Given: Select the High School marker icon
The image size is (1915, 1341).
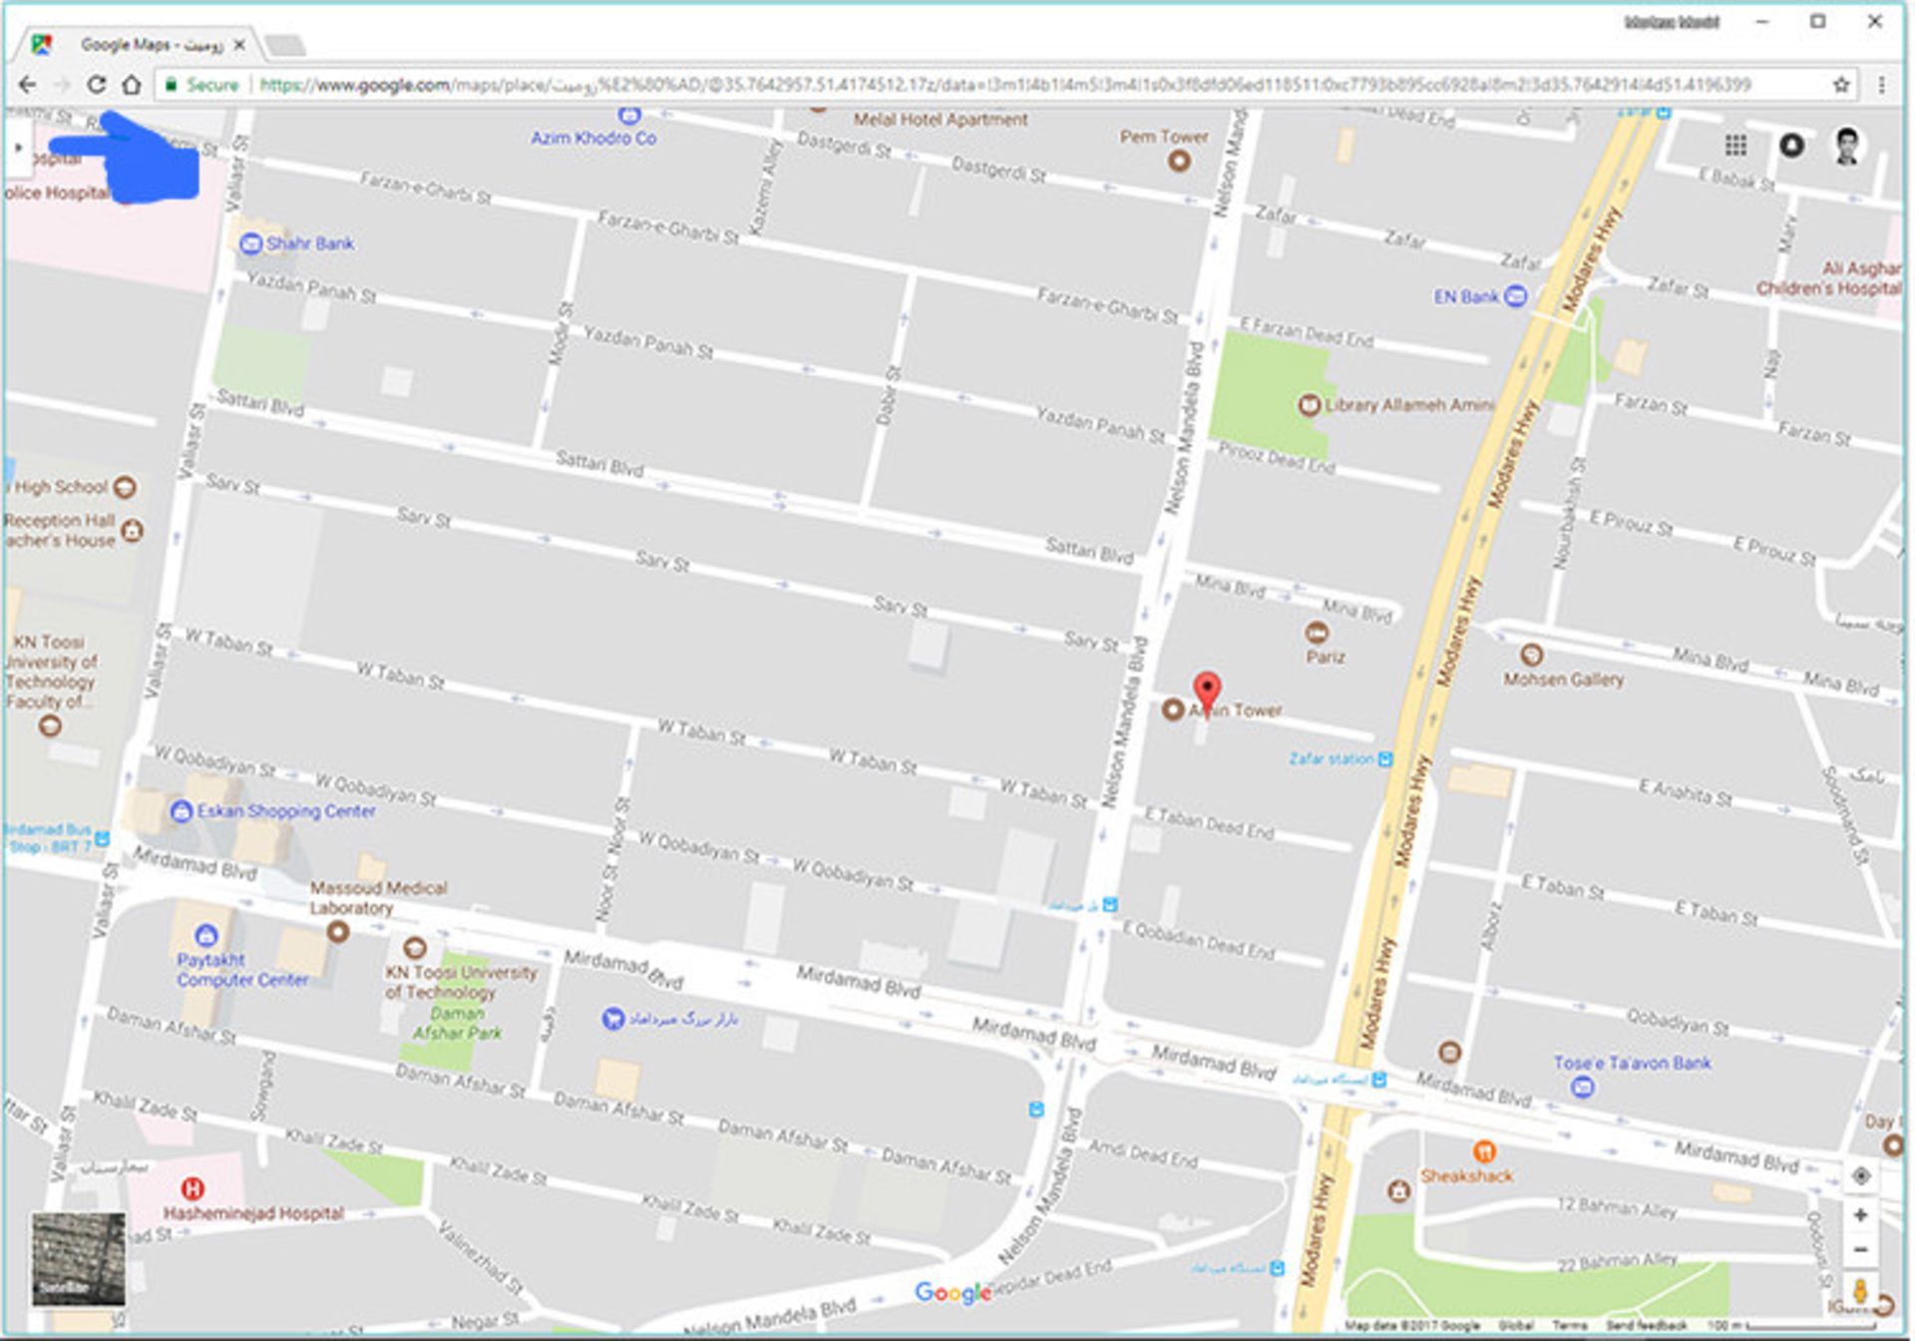Looking at the screenshot, I should tap(125, 487).
